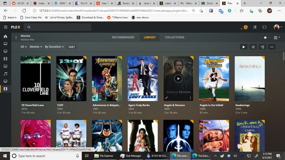Image resolution: width=285 pixels, height=160 pixels.
Task: Open the library more actions ellipsis
Action: (272, 47)
